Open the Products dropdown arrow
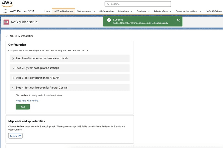Screen dimensions: 223x148 click(149, 11)
